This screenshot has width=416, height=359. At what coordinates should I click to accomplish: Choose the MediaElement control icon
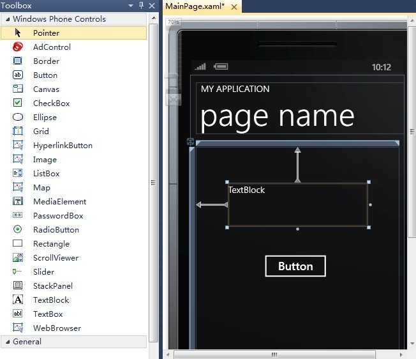point(17,201)
